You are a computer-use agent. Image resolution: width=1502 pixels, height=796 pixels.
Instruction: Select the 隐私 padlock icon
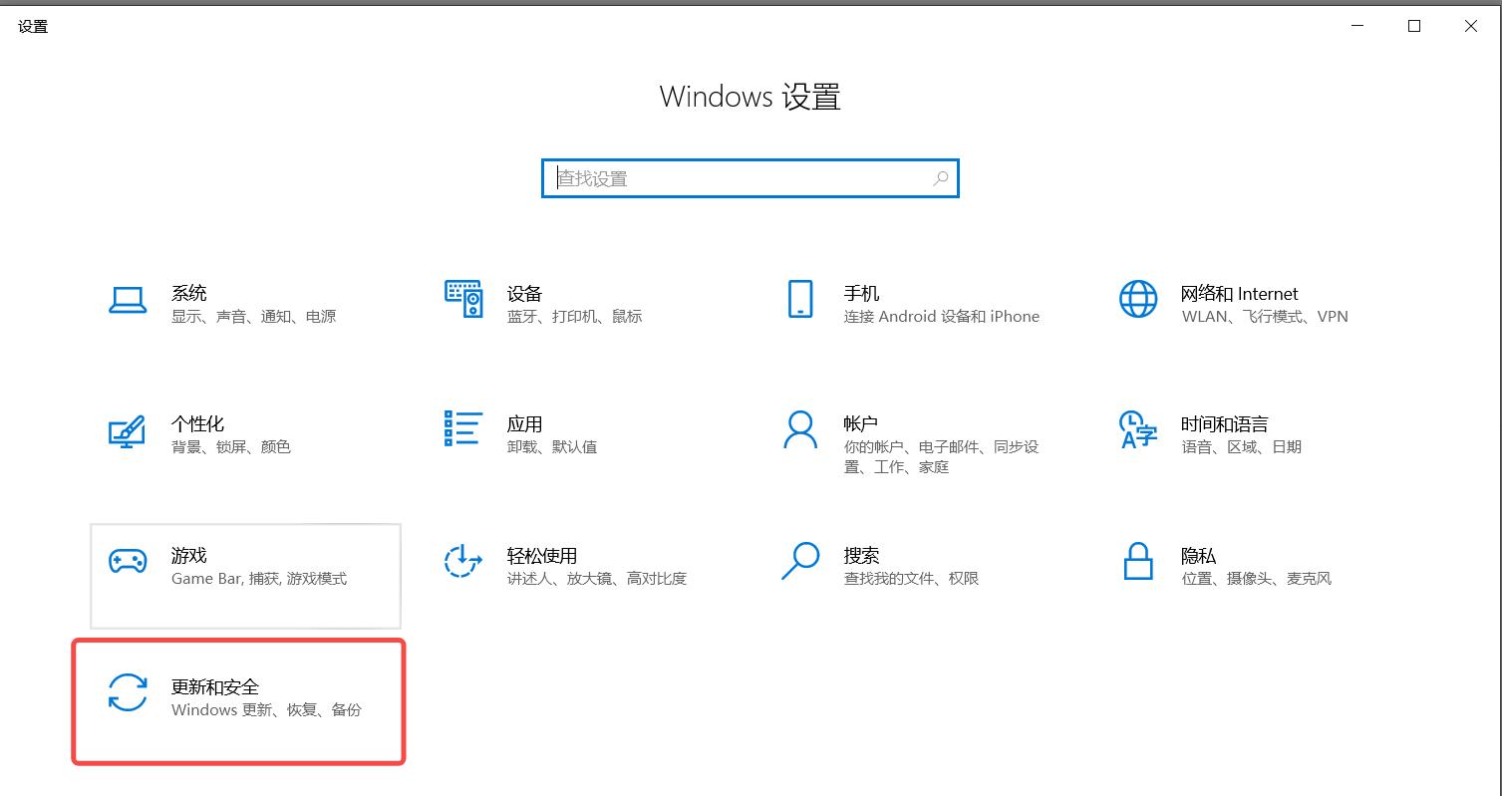tap(1138, 561)
